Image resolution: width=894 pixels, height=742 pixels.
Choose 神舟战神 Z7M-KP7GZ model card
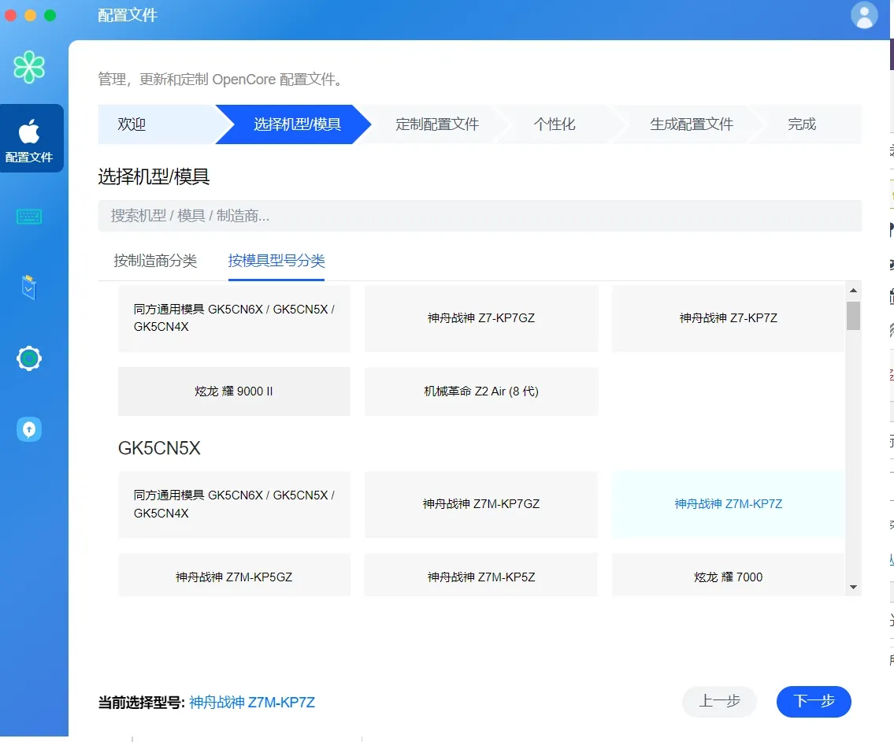tap(481, 504)
